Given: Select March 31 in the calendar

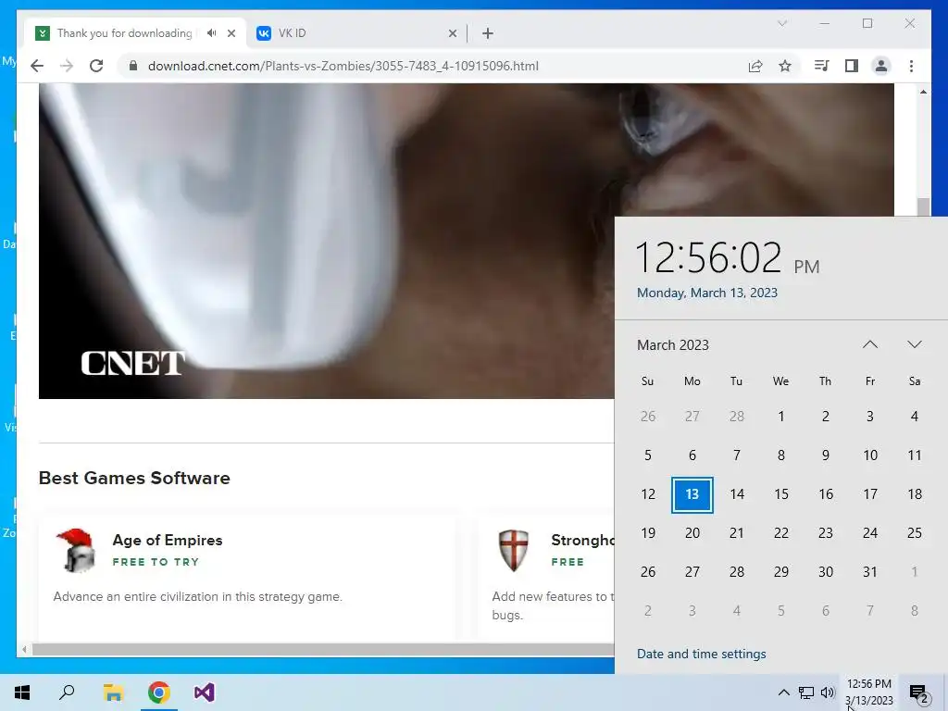Looking at the screenshot, I should [870, 572].
